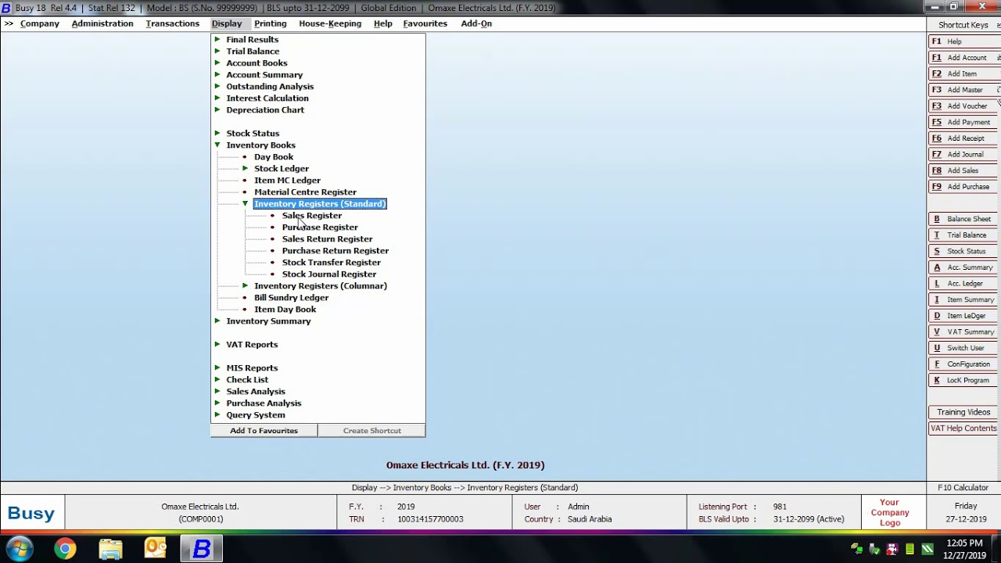Screen dimensions: 1001x563
Task: Expand the Inventory Summary node
Action: click(x=217, y=321)
